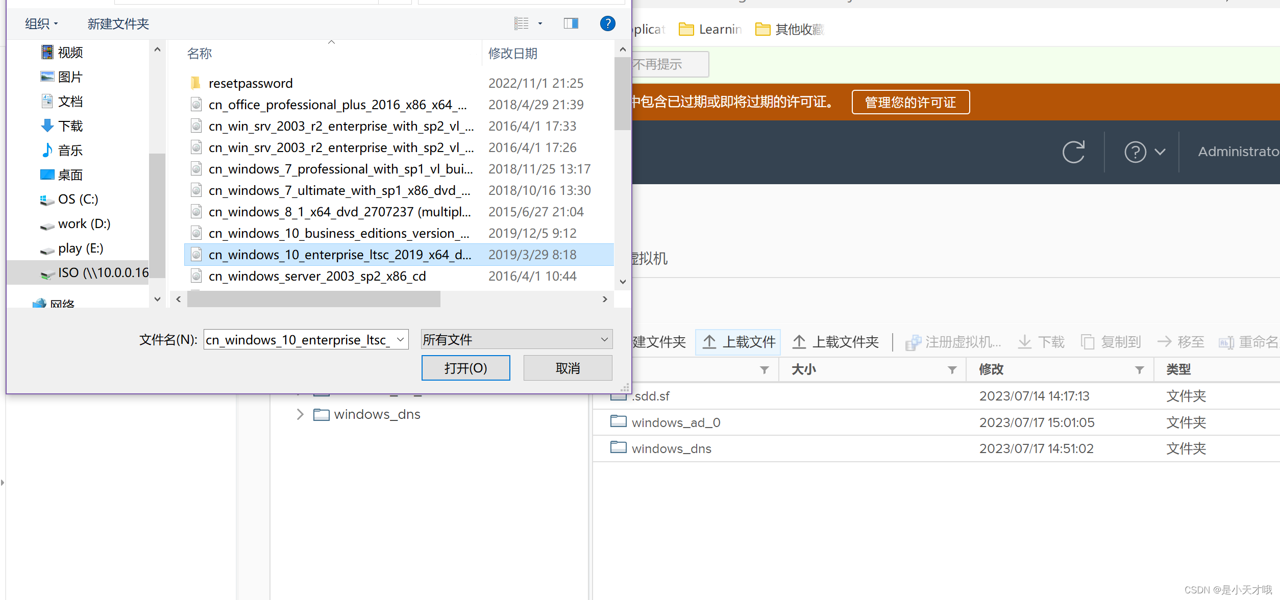The height and width of the screenshot is (600, 1280).
Task: Open the Downloads (下载) folder icon in sidebar
Action: click(x=47, y=126)
